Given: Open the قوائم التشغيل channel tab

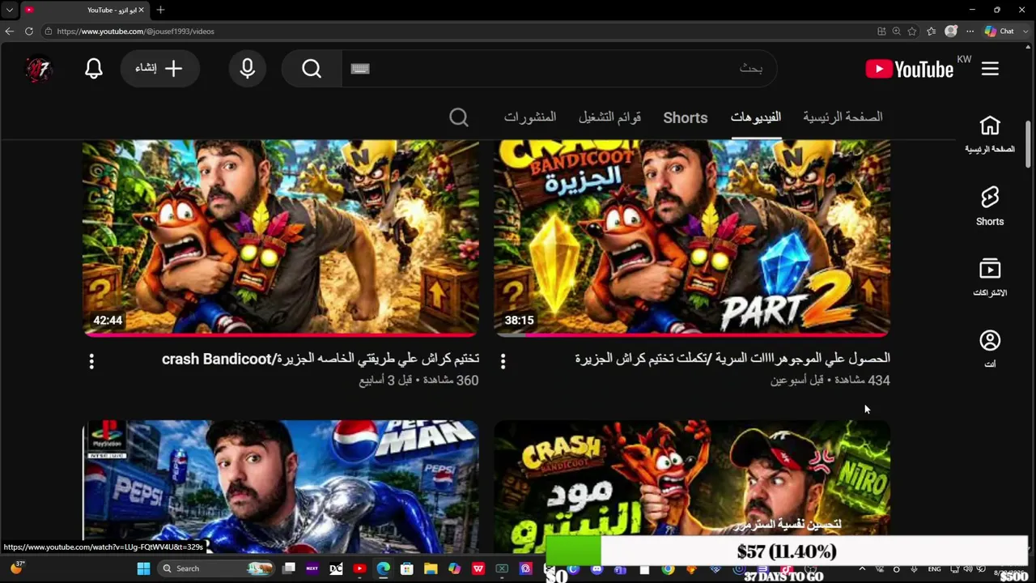Looking at the screenshot, I should coord(609,117).
